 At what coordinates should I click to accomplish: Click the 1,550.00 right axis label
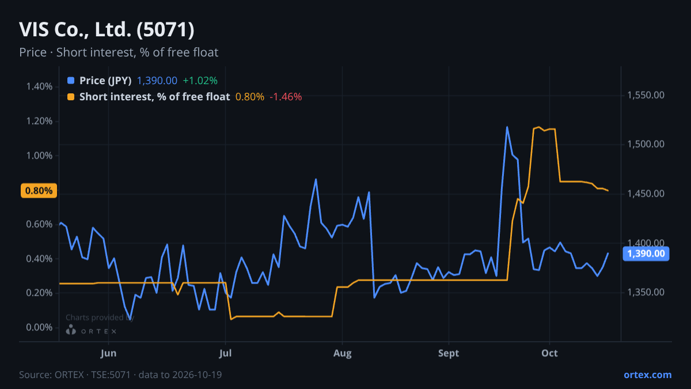point(645,95)
